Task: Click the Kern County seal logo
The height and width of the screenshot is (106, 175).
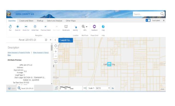Action: pos(9,14)
